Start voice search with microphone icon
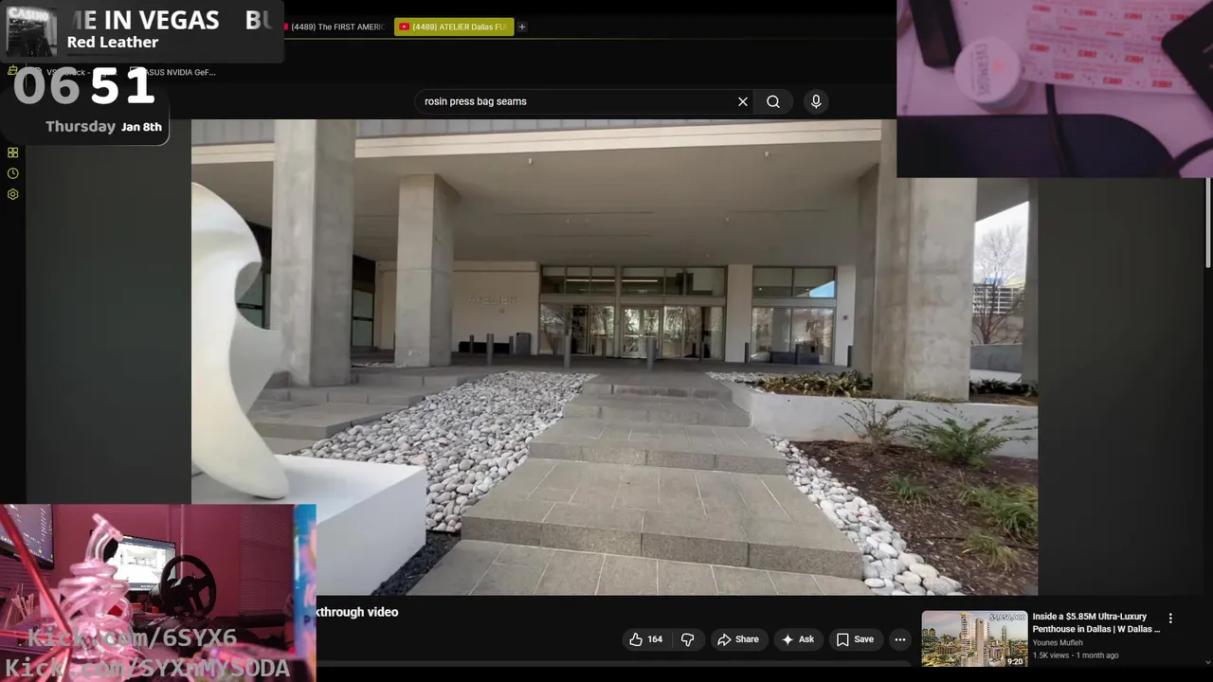1213x682 pixels. [816, 101]
